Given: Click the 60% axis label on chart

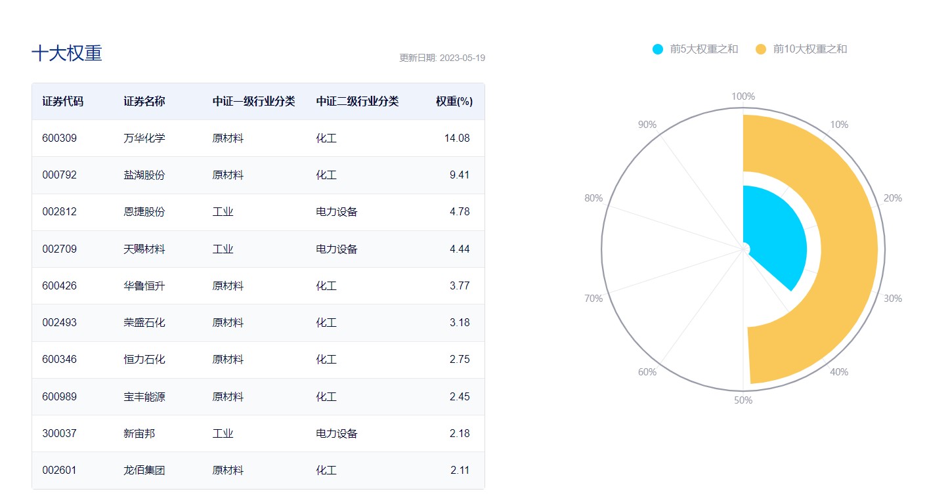Looking at the screenshot, I should [x=647, y=372].
